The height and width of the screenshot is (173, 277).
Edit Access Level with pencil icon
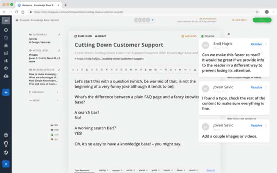(59, 51)
